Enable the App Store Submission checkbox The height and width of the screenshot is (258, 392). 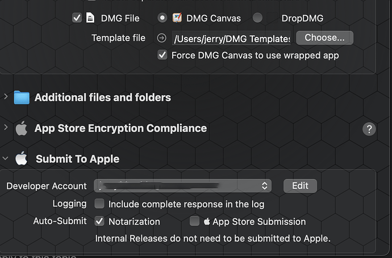(x=194, y=221)
